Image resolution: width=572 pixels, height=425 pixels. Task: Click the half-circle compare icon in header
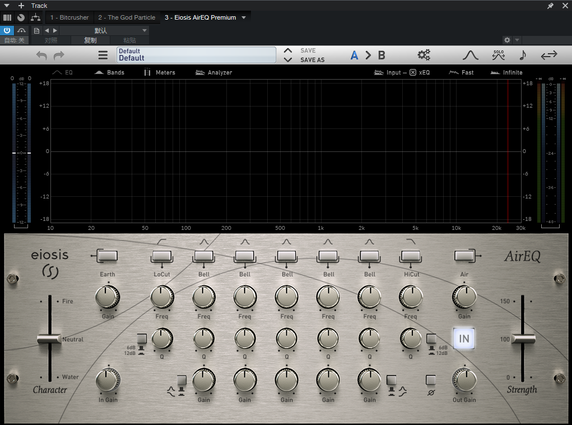click(21, 17)
